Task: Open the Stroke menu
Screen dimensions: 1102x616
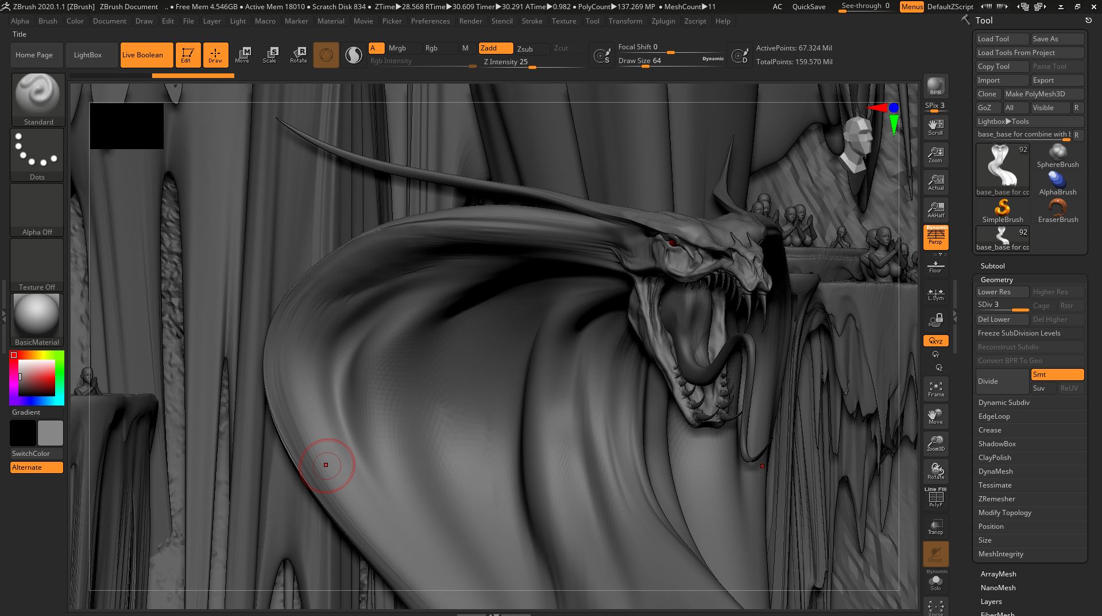Action: (532, 21)
